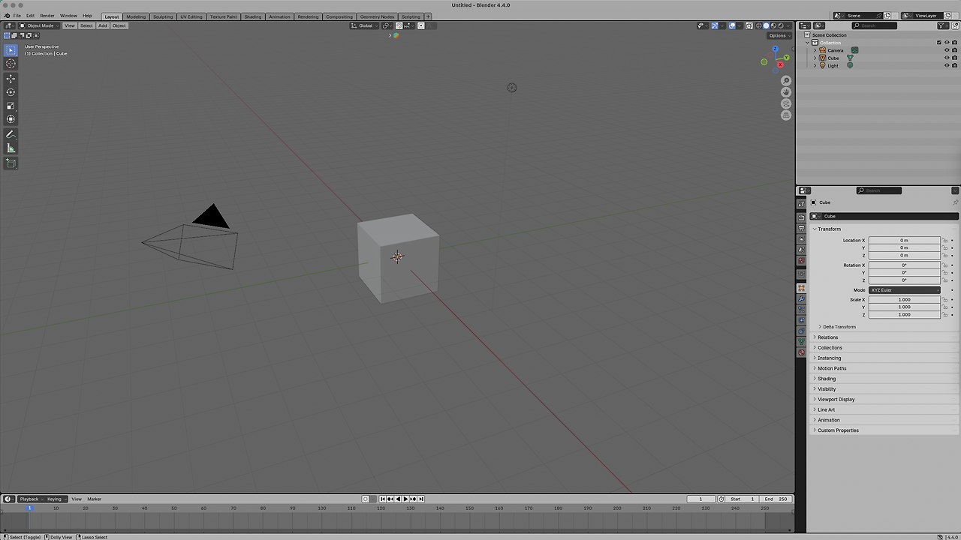
Task: Hide the Cube in the outliner
Action: coord(946,58)
